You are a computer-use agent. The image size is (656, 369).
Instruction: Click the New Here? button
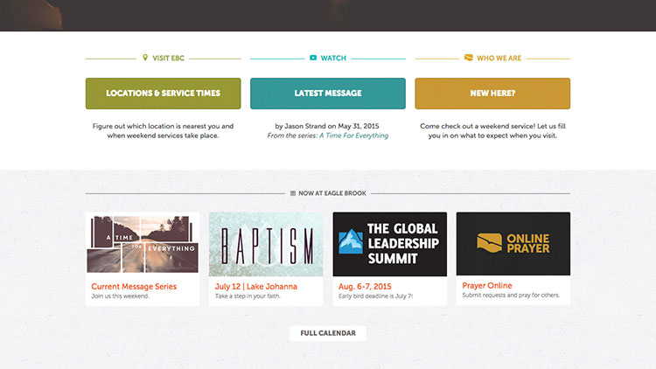492,94
